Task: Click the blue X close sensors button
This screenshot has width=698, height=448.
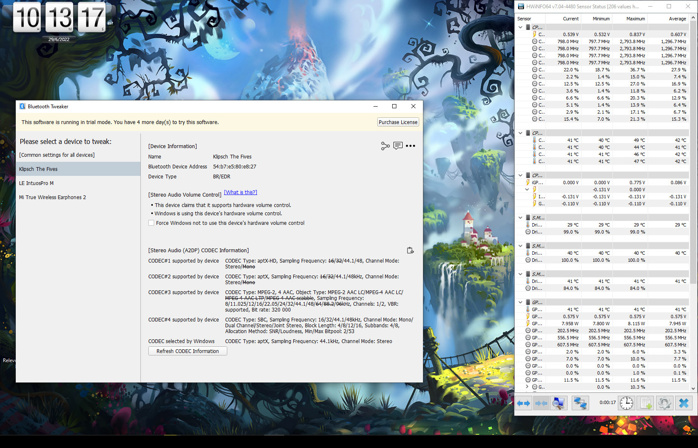Action: [x=683, y=403]
